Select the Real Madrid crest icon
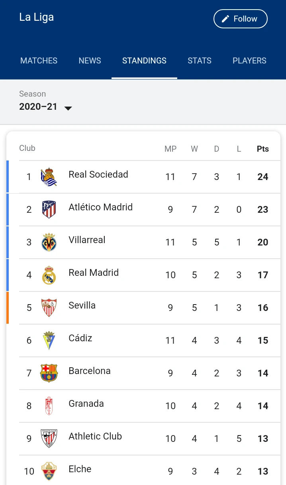Screen dimensions: 286x485 (x=49, y=275)
